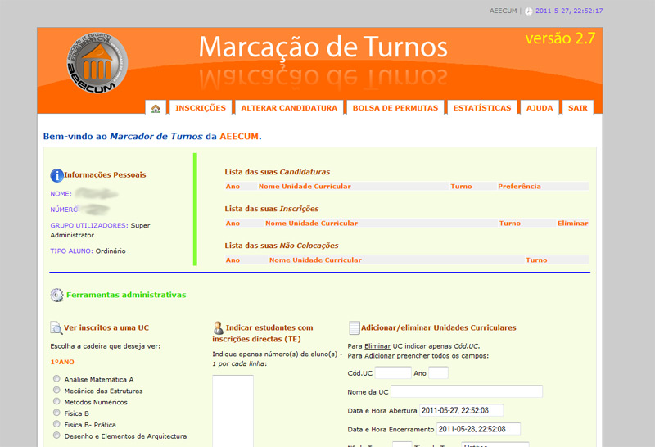Click the versão 2.7 label
The image size is (655, 447).
click(x=560, y=38)
